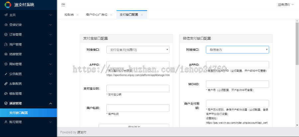Click the WeChat APPID input field
The height and width of the screenshot is (137, 299).
238,65
